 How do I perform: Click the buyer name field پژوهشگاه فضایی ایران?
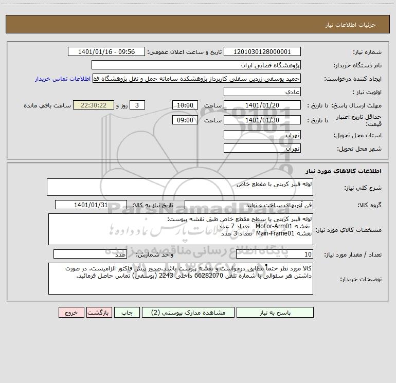(196, 65)
